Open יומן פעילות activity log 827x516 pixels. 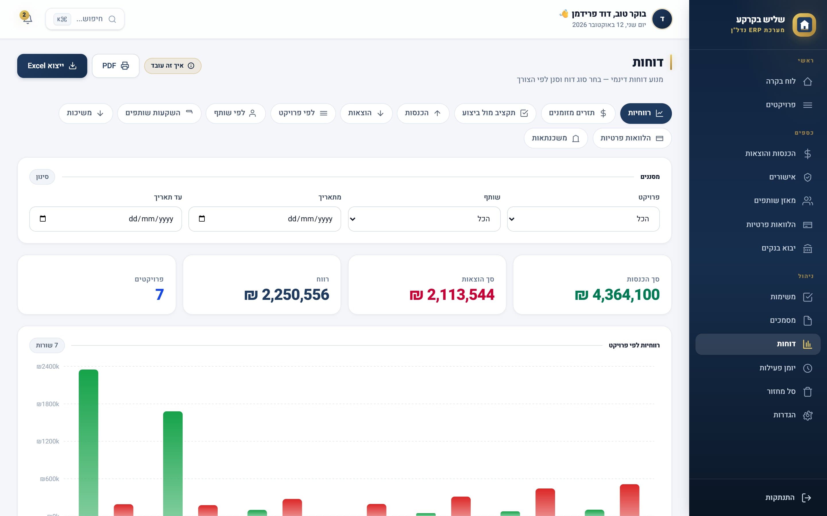pos(758,368)
